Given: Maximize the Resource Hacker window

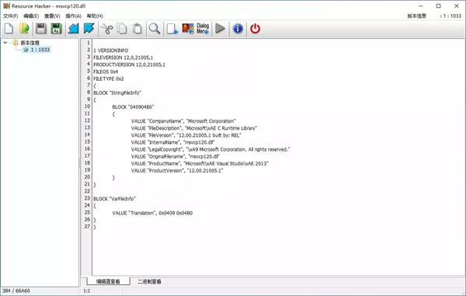Looking at the screenshot, I should (x=438, y=6).
